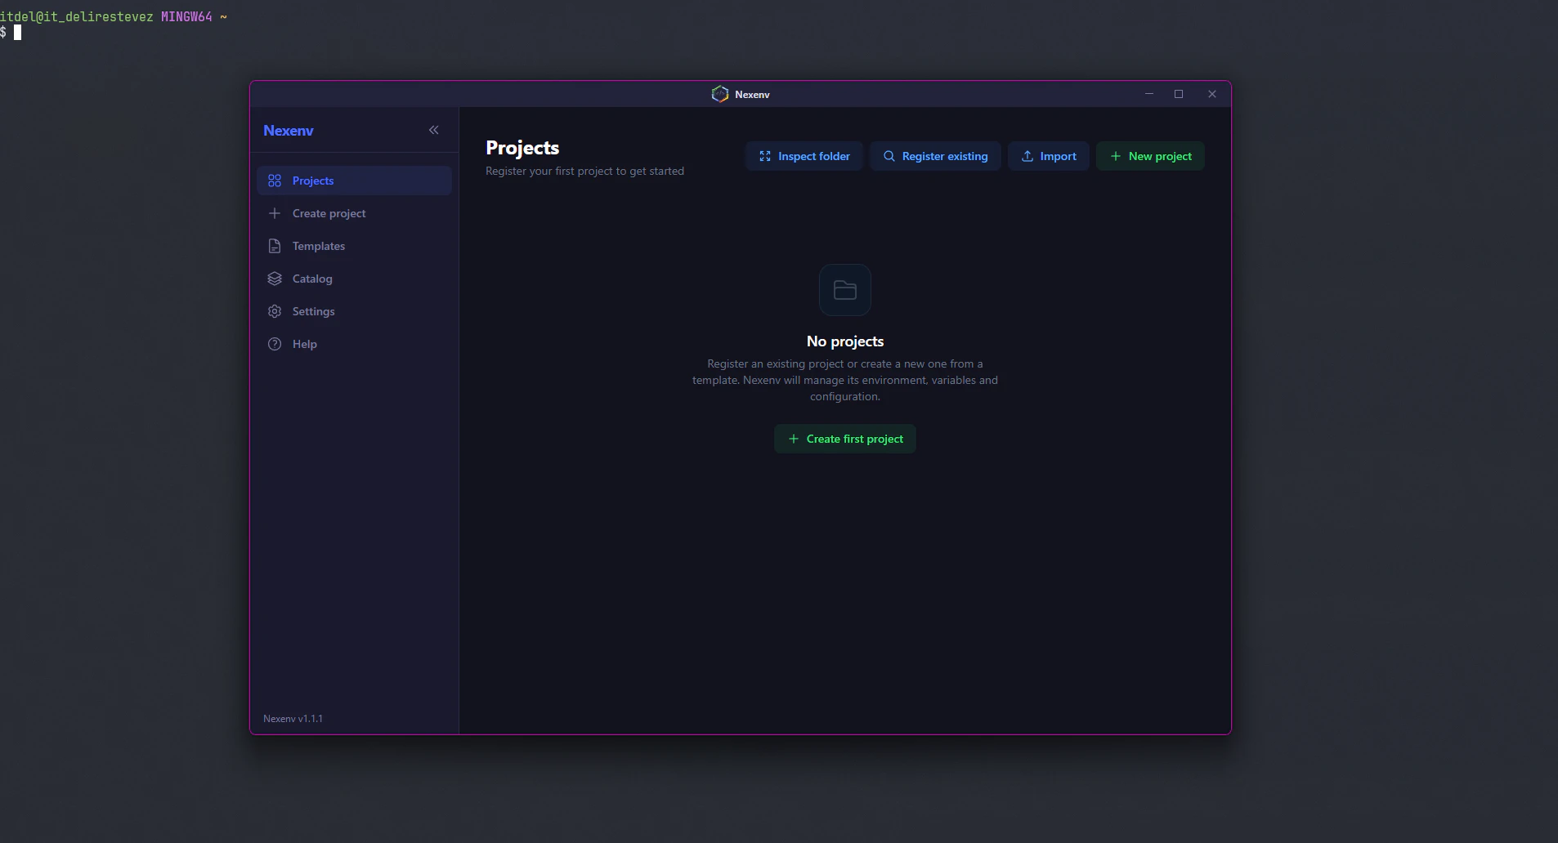Collapse the Nexenv sidebar with double chevron
Screen dimensions: 1558x843
pyautogui.click(x=433, y=130)
